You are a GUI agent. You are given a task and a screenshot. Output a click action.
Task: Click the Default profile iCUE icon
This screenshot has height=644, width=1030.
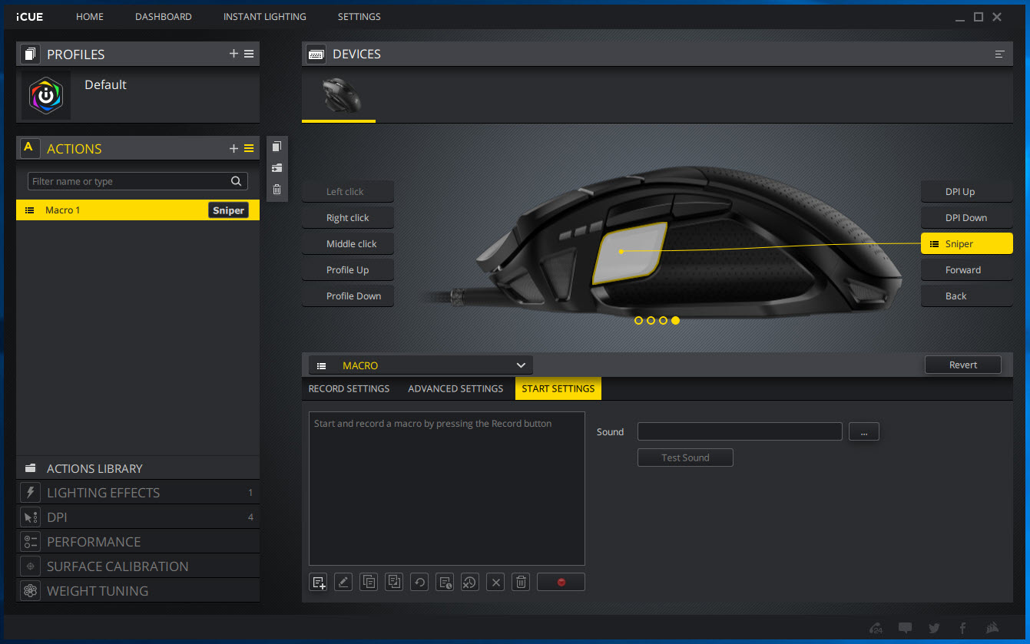[46, 95]
